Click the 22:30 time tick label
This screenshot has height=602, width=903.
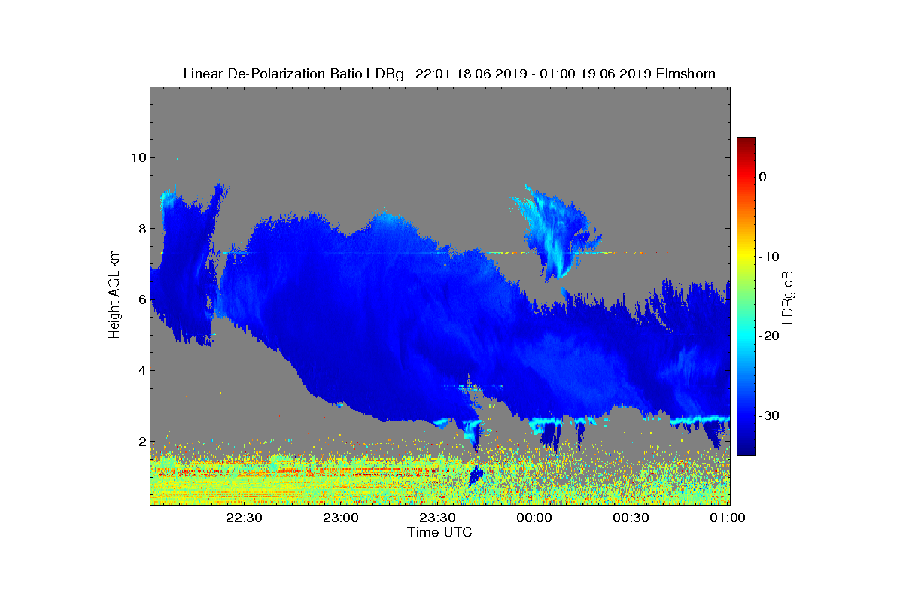tap(244, 518)
